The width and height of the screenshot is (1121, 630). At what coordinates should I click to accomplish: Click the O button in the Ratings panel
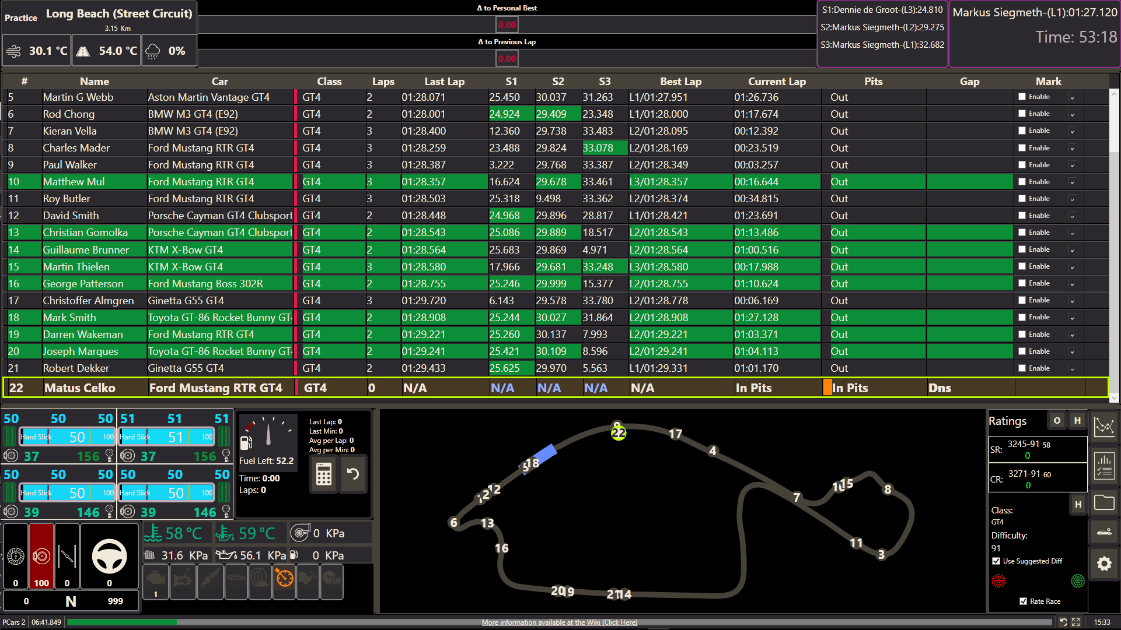point(1056,420)
